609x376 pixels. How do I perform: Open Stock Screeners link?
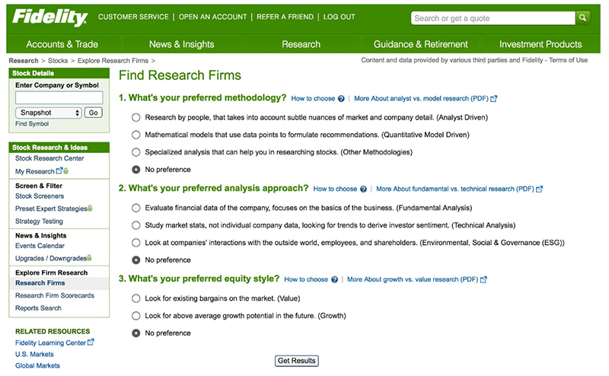40,196
